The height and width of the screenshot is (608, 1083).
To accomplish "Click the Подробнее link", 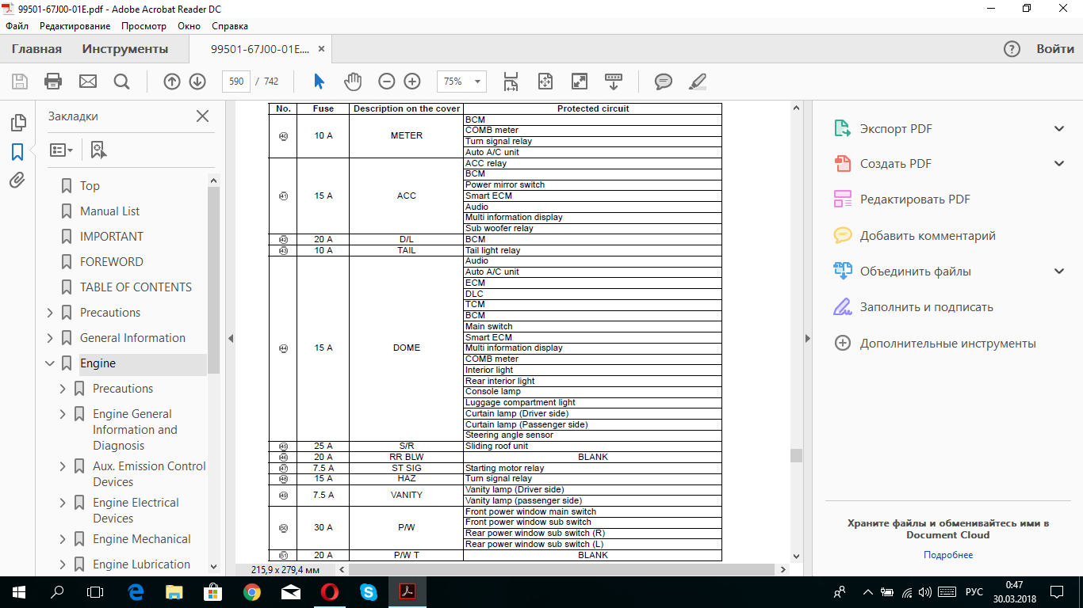I will (x=948, y=555).
